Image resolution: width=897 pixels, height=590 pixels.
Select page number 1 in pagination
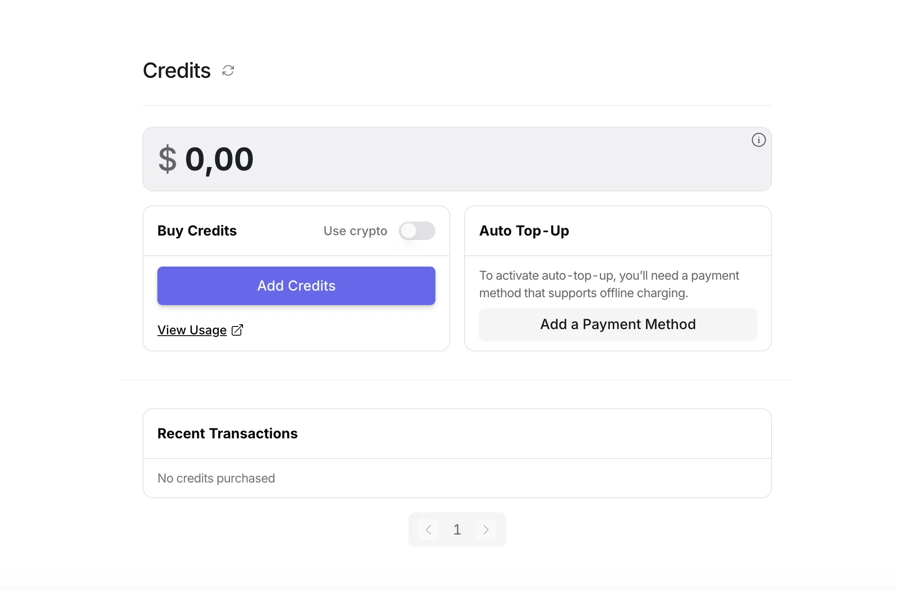click(457, 530)
